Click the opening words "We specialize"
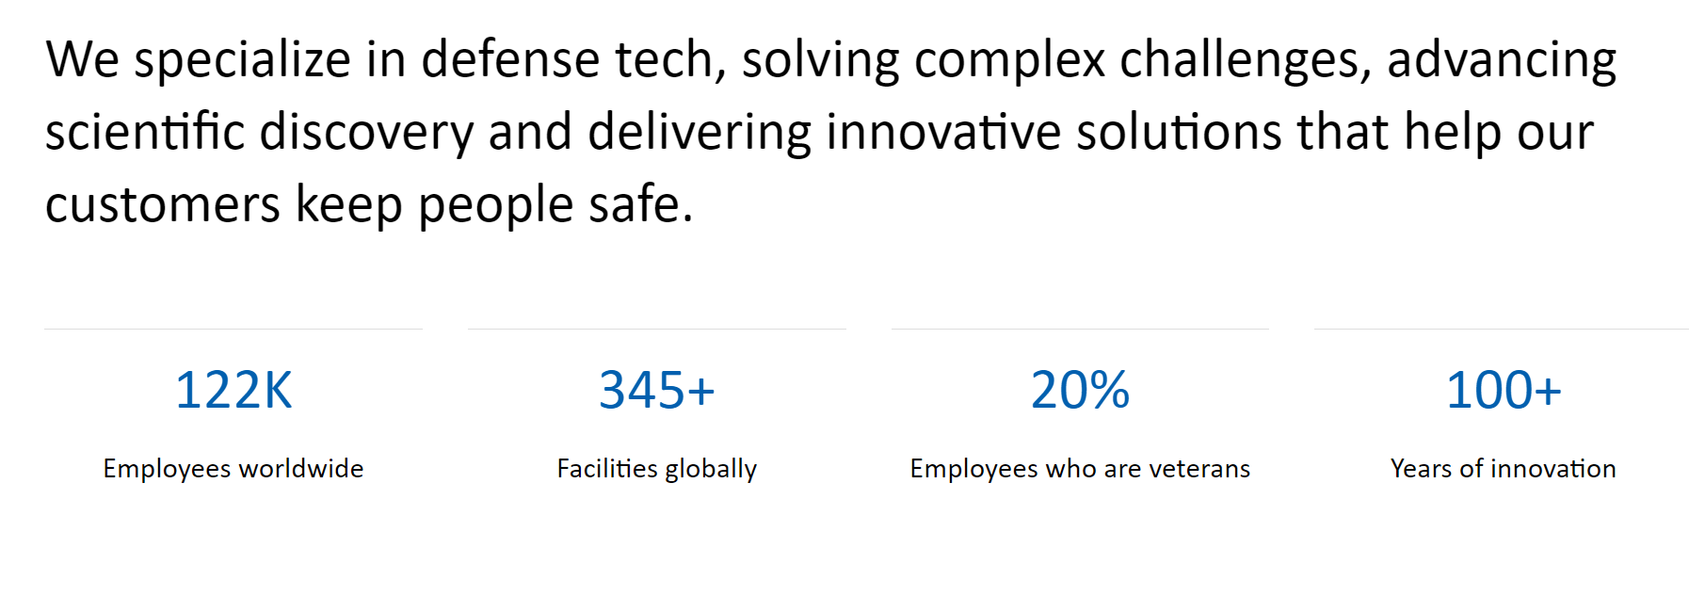Screen dimensions: 1689x596 coord(199,59)
